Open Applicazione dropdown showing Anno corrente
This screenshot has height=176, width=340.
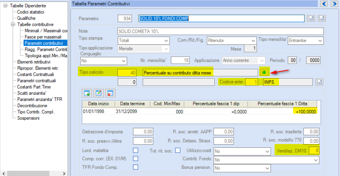(x=244, y=60)
